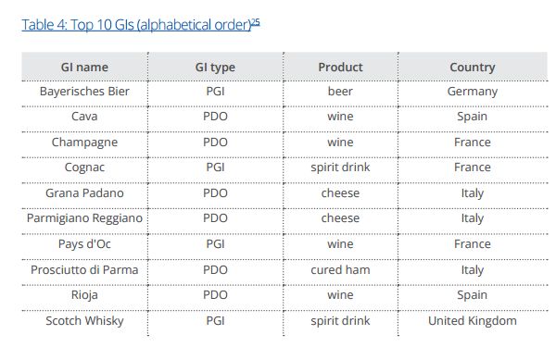Click footnote 25 superscript
556x347 pixels.
click(x=256, y=22)
